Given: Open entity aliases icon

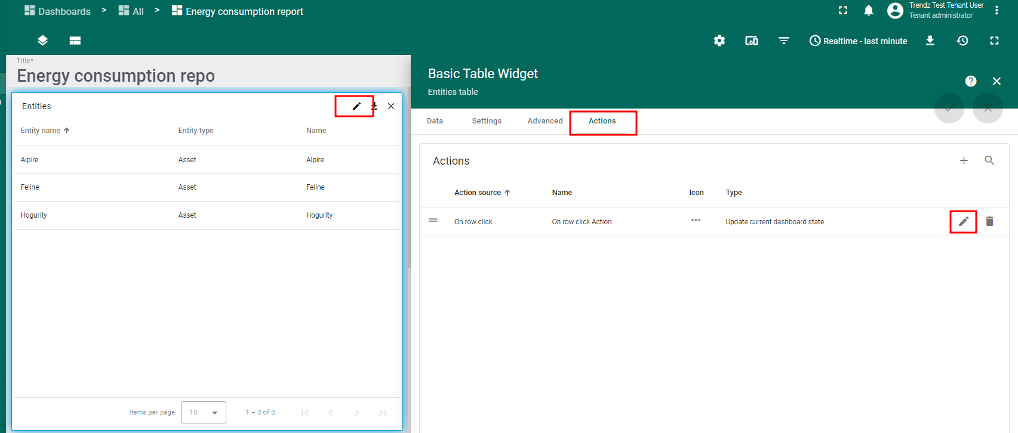Looking at the screenshot, I should pyautogui.click(x=751, y=41).
